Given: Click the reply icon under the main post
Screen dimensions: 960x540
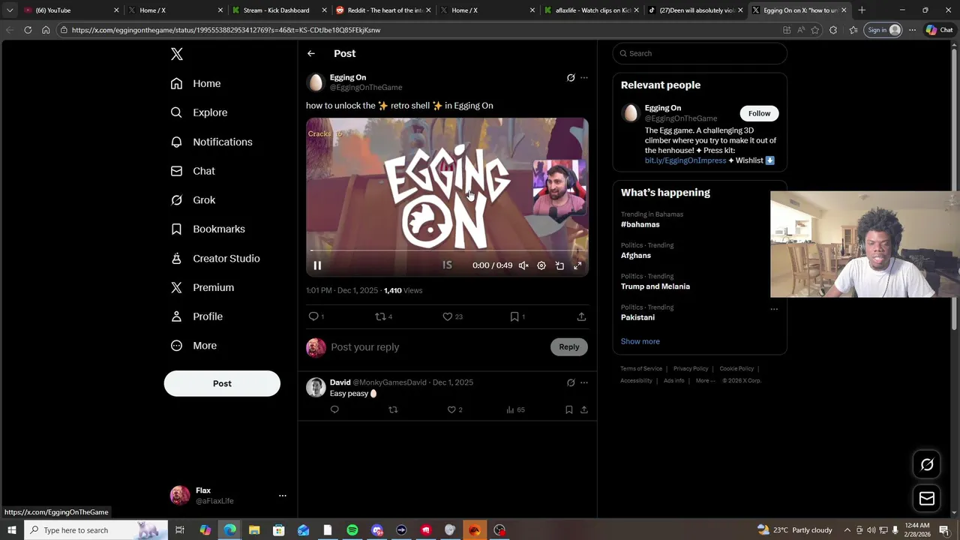Looking at the screenshot, I should click(x=313, y=316).
